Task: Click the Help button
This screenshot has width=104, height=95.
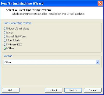Action: (11, 90)
